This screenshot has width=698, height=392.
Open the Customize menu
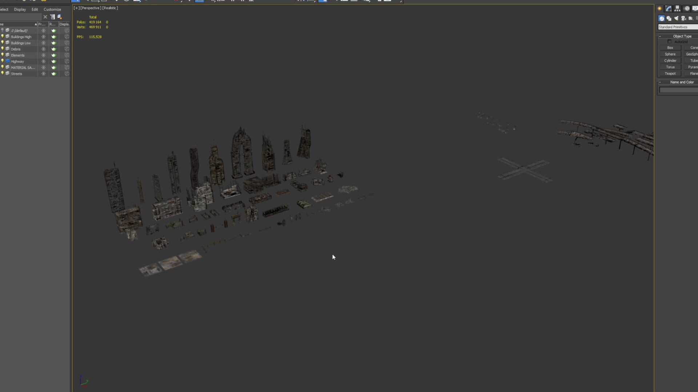(52, 9)
